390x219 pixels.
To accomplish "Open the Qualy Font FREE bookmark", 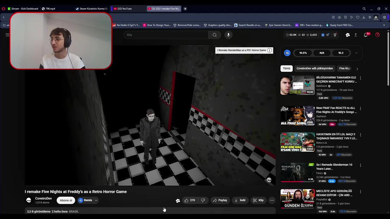I will [339, 25].
